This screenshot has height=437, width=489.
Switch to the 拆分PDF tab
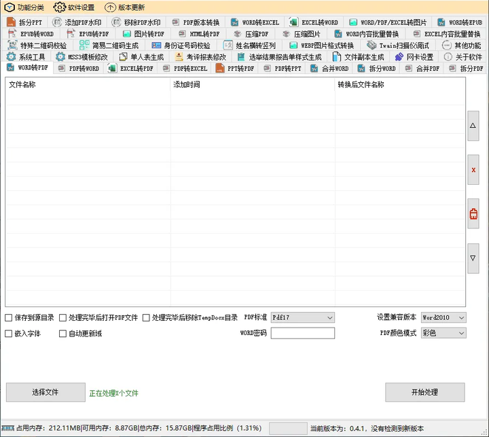(x=466, y=69)
